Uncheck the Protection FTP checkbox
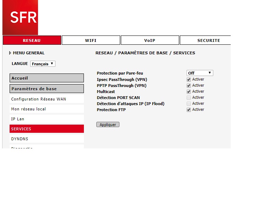This screenshot has height=218, width=273. pos(189,110)
